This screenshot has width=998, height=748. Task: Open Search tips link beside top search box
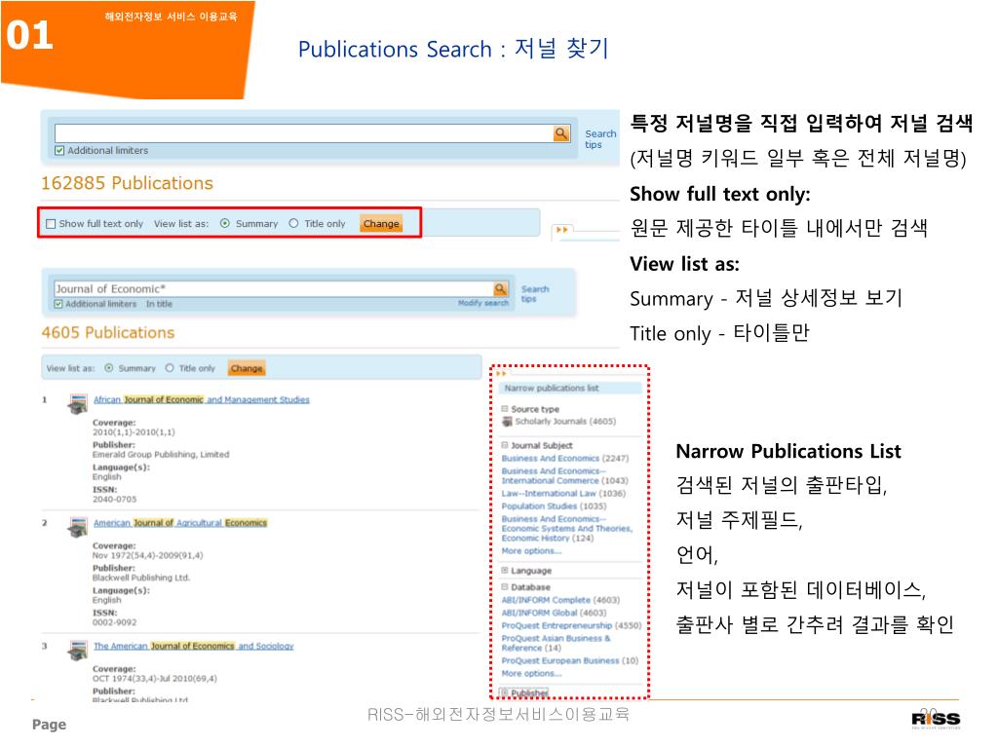click(600, 139)
